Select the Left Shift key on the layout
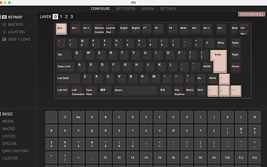267x167 pixels. (x=68, y=79)
